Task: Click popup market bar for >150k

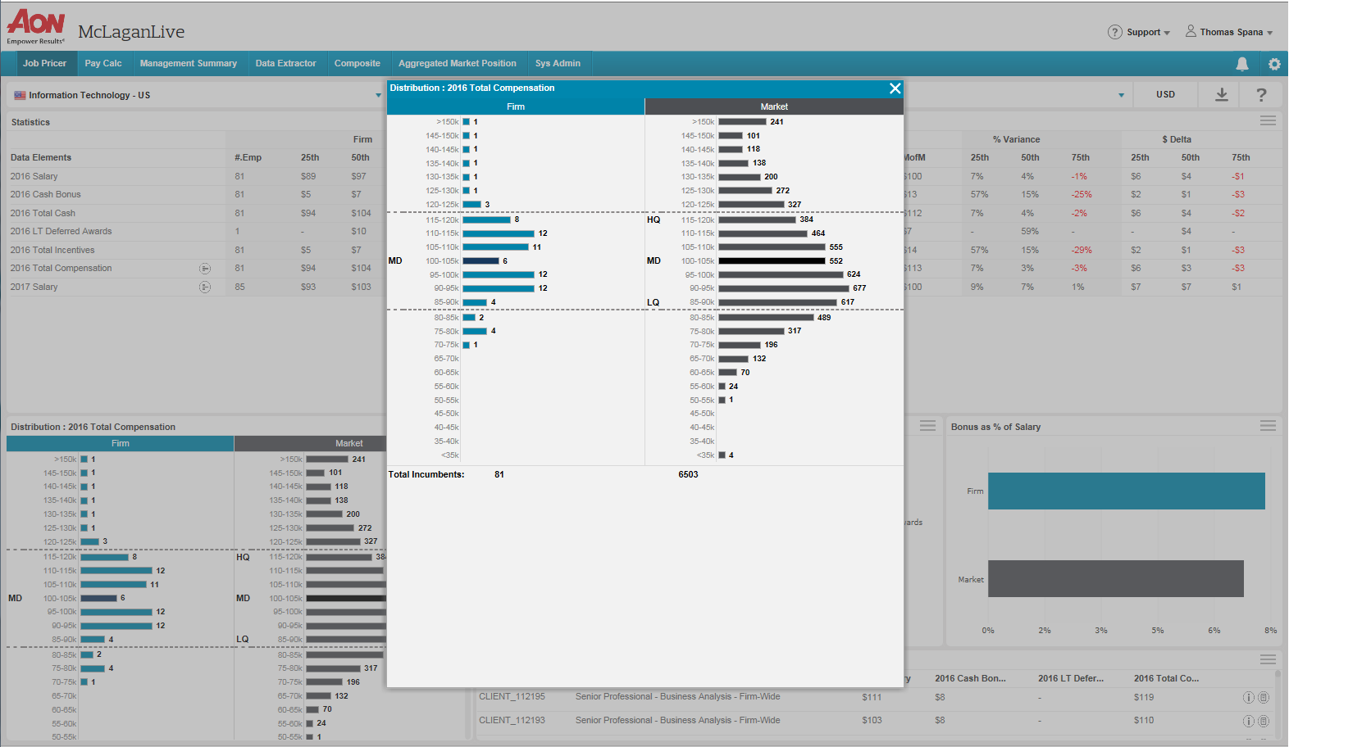Action: [x=742, y=122]
